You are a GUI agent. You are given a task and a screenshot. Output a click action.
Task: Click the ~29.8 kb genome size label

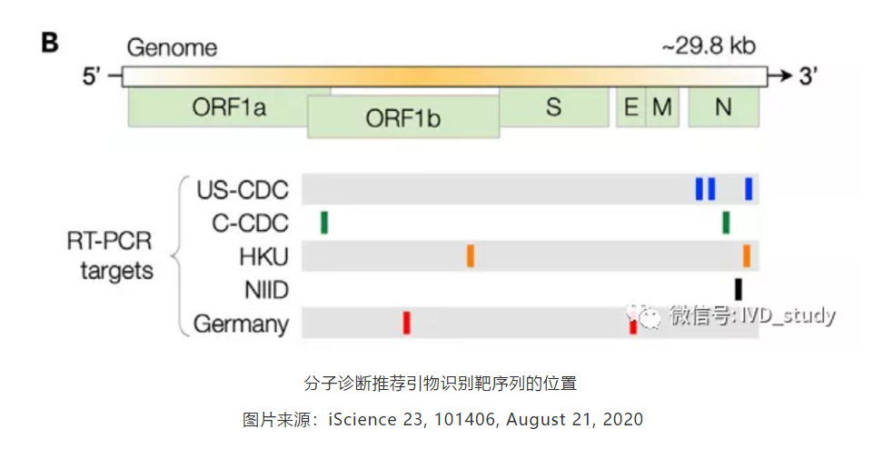709,45
